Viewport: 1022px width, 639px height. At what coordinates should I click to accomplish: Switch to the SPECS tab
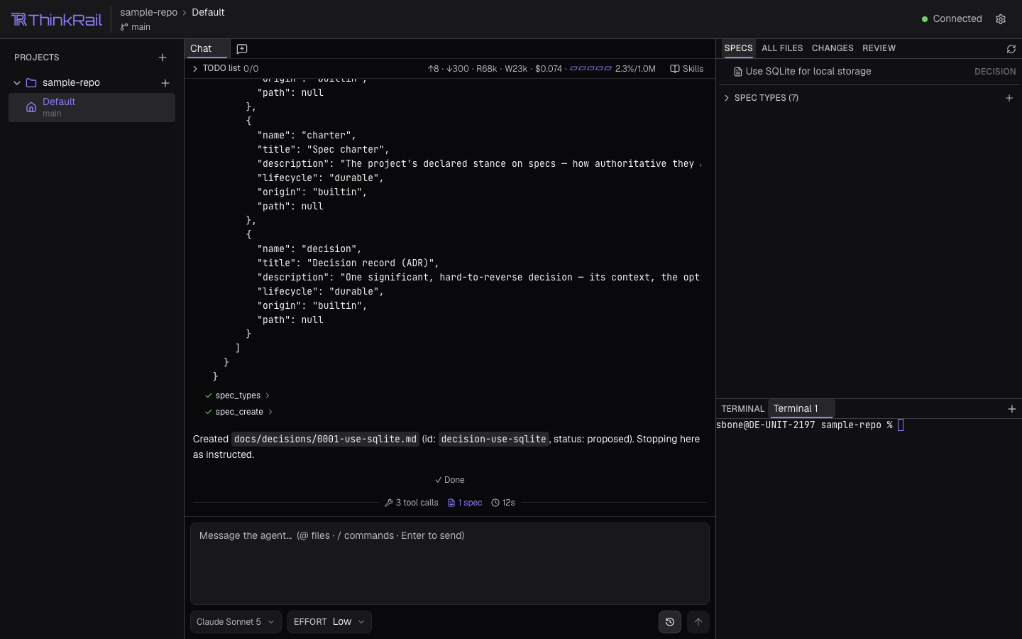pyautogui.click(x=738, y=48)
